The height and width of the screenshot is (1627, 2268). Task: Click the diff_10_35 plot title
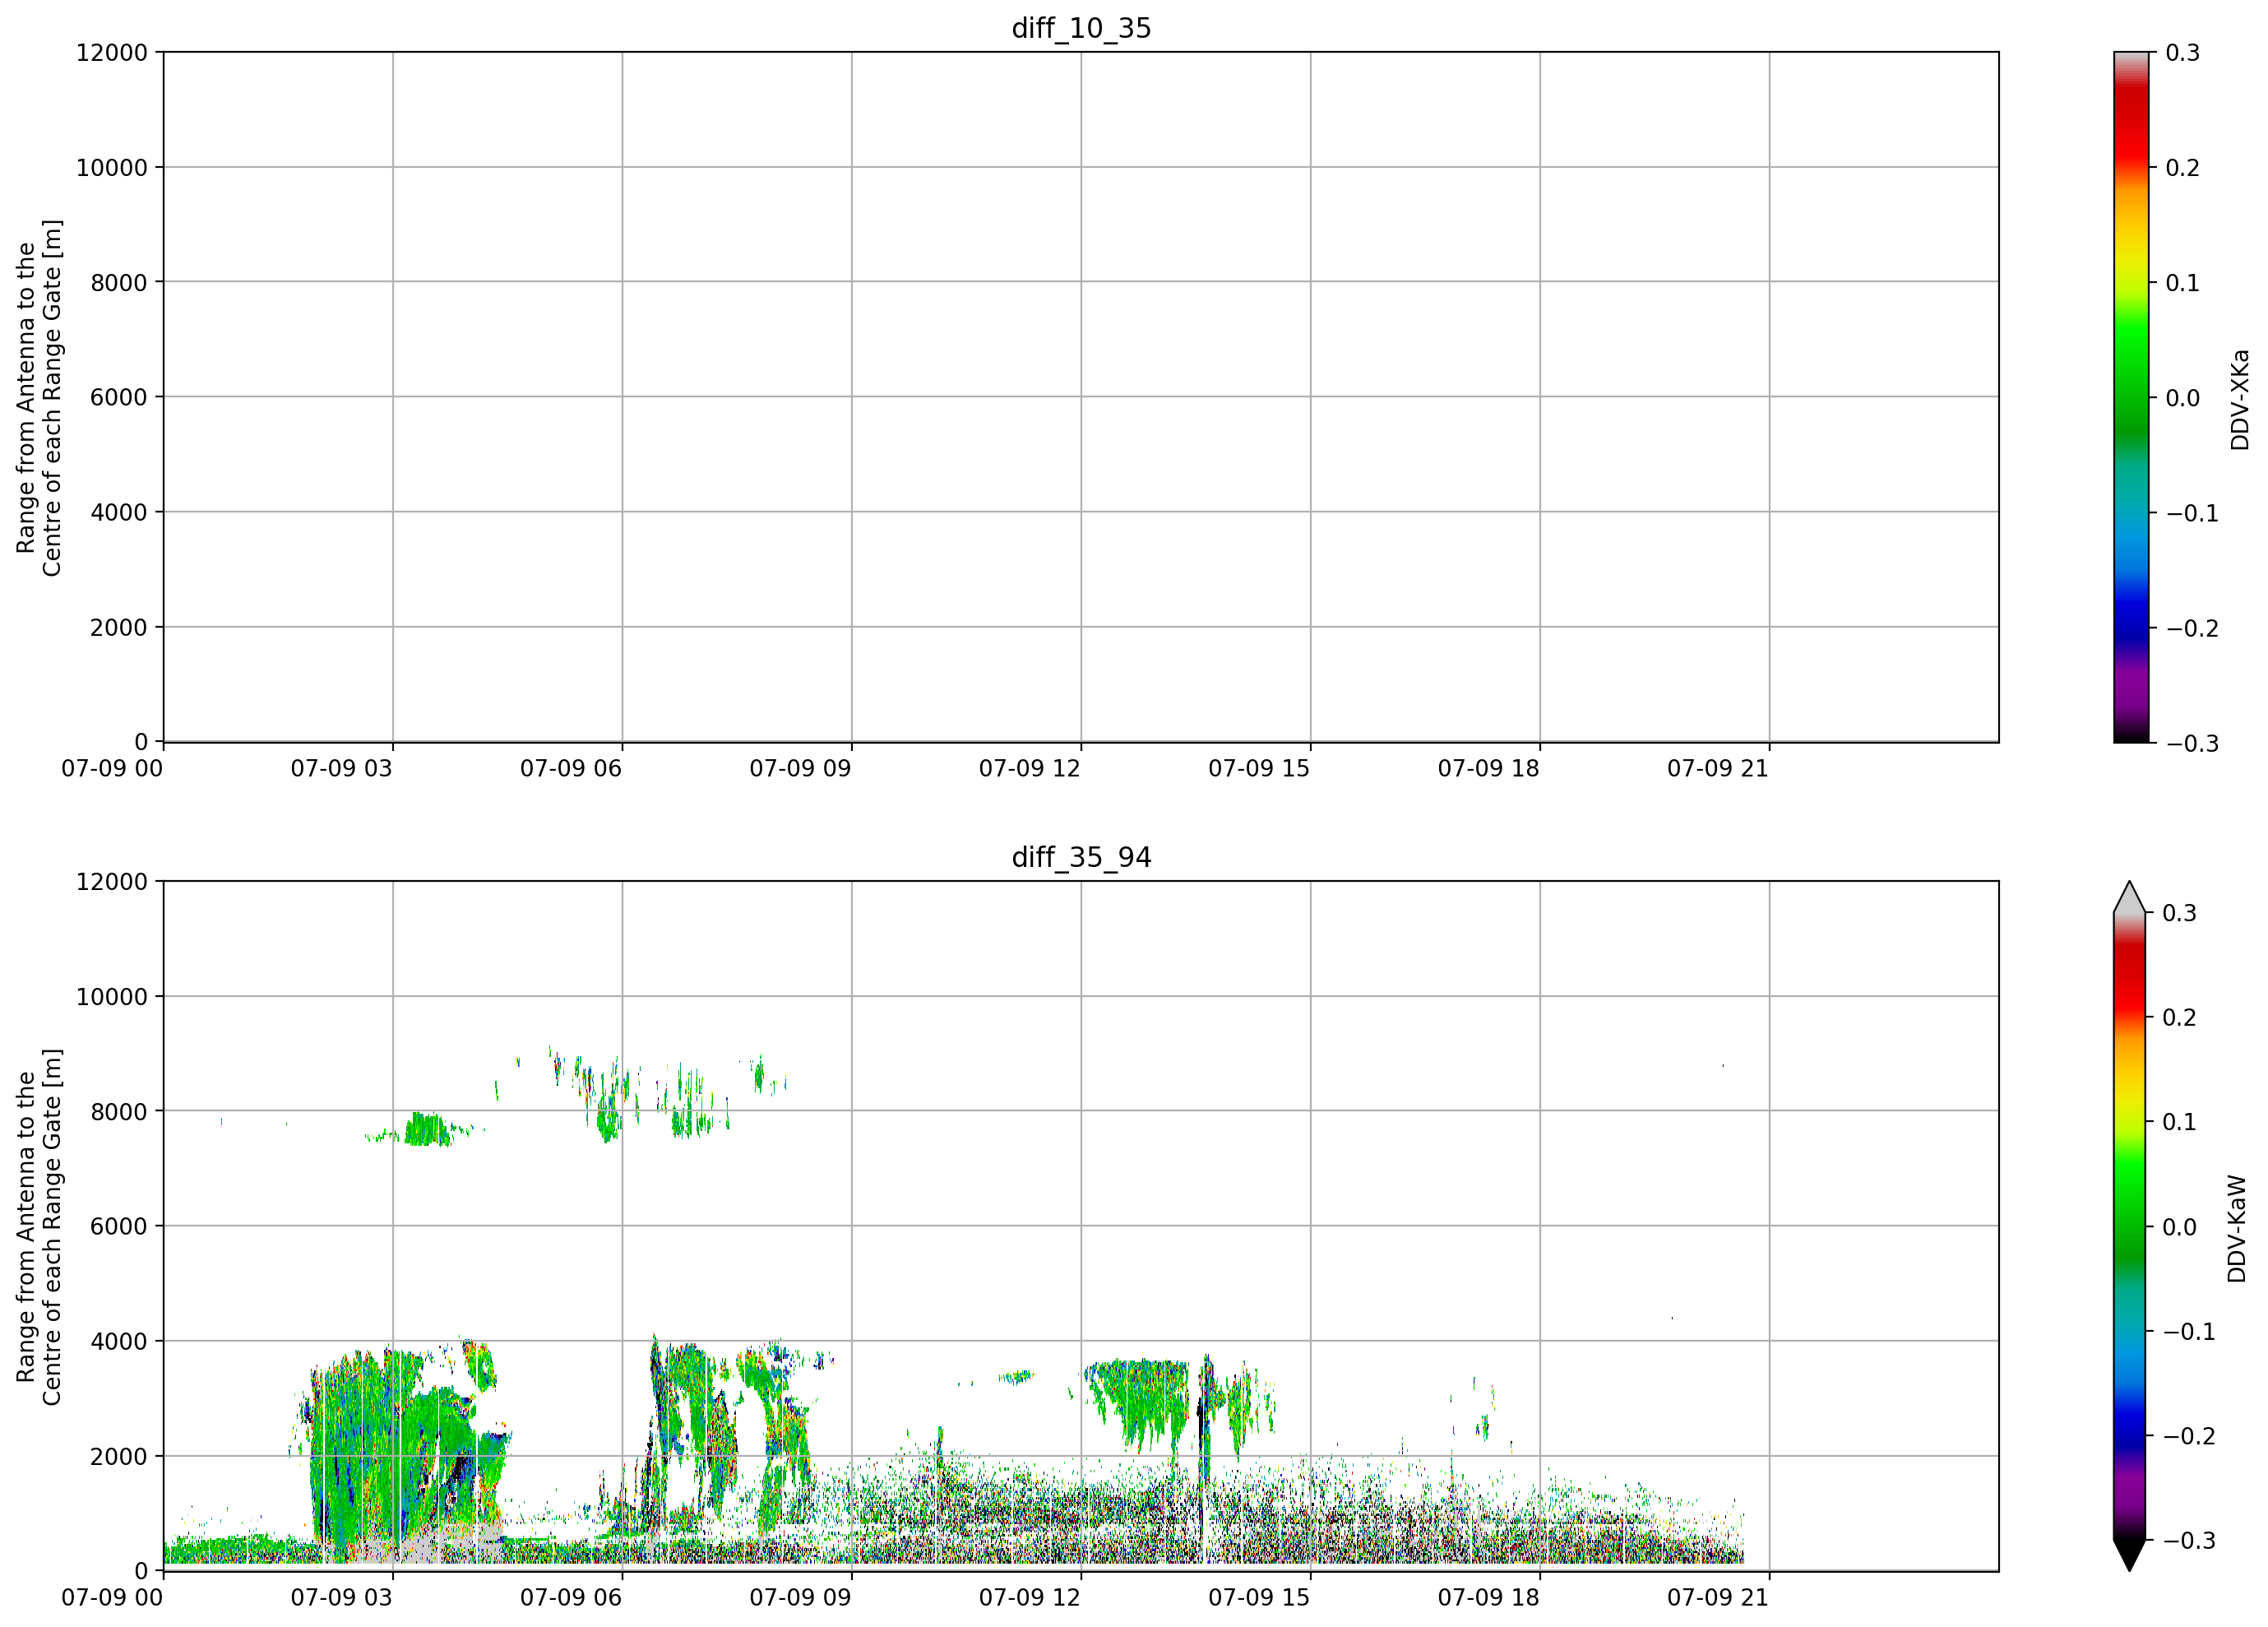click(x=1081, y=28)
